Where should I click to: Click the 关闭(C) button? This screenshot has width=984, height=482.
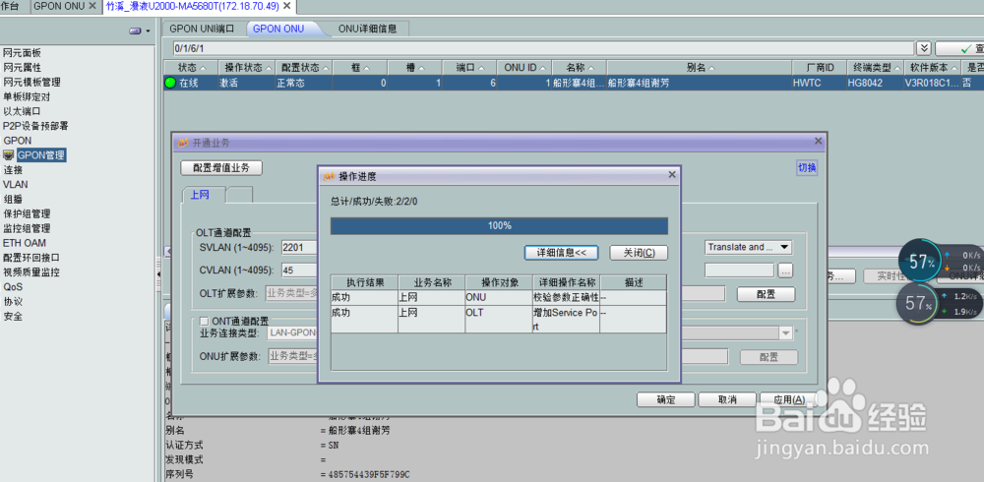tap(639, 252)
